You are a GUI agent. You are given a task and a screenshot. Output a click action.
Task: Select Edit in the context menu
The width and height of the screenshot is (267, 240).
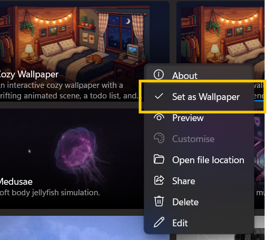[x=199, y=223]
